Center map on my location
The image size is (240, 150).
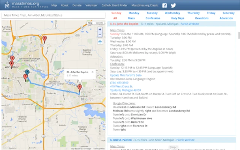[100, 42]
